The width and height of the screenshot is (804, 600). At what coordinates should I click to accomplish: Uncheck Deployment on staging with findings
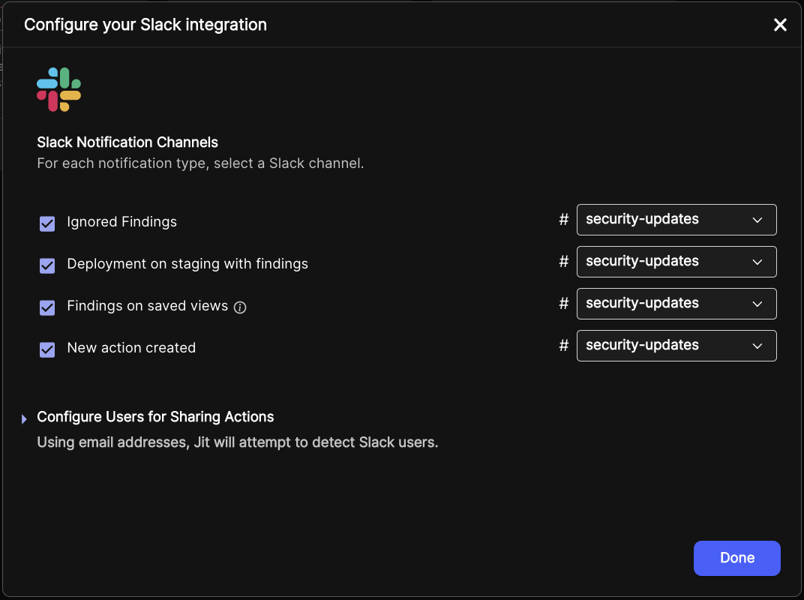point(47,265)
